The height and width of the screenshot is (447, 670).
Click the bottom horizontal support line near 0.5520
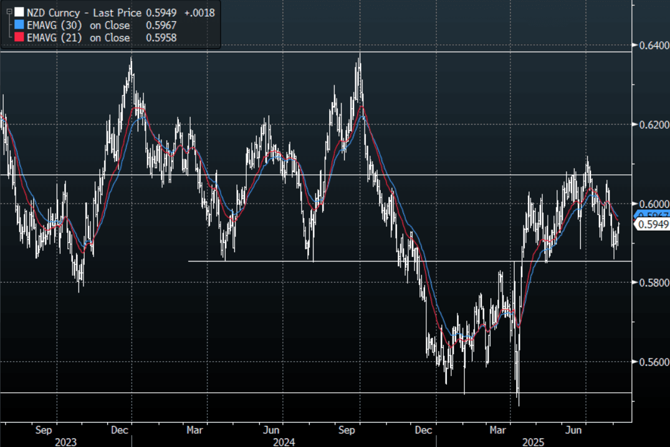tap(249, 392)
